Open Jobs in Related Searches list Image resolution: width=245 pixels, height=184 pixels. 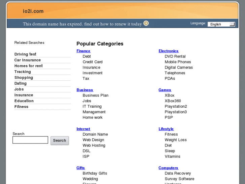[19, 89]
